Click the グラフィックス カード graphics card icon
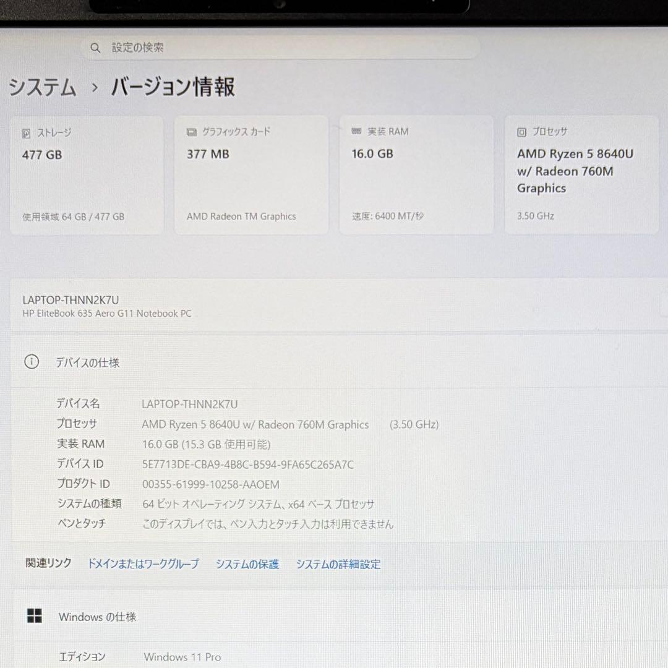Screen dimensions: 668x668 pos(191,131)
